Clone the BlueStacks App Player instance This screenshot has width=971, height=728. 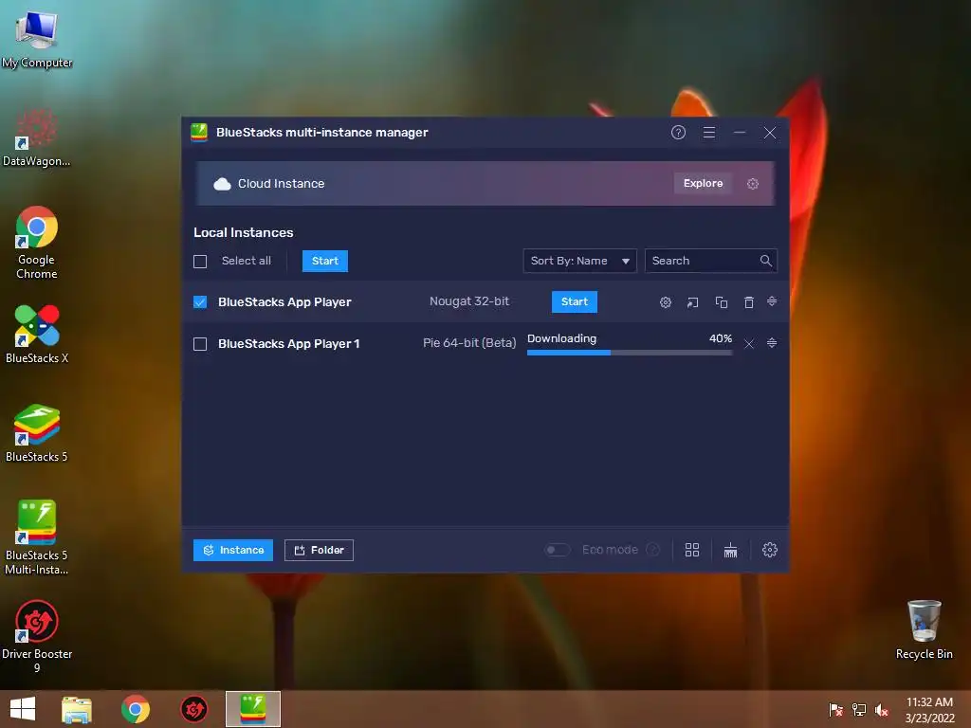coord(722,302)
